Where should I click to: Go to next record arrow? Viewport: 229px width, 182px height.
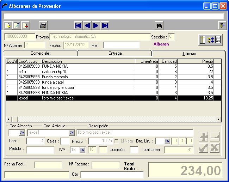(x=96, y=26)
